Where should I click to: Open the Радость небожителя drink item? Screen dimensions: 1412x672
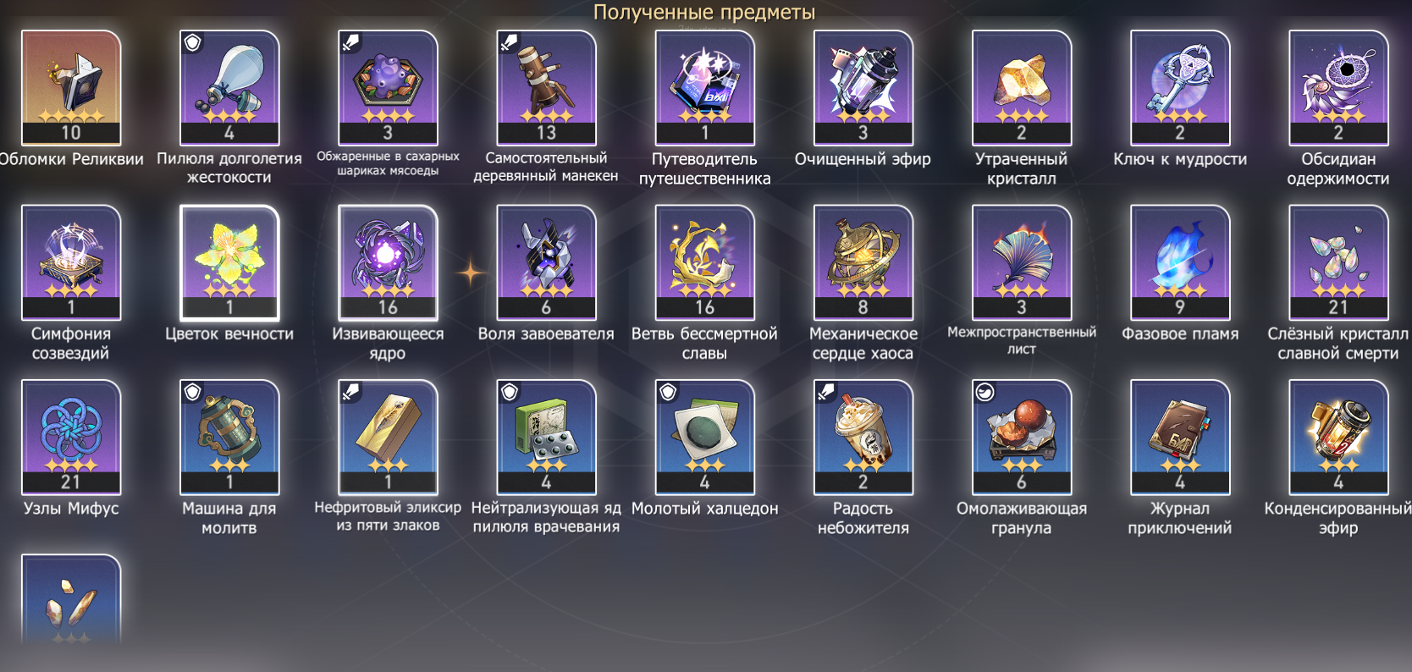(863, 437)
